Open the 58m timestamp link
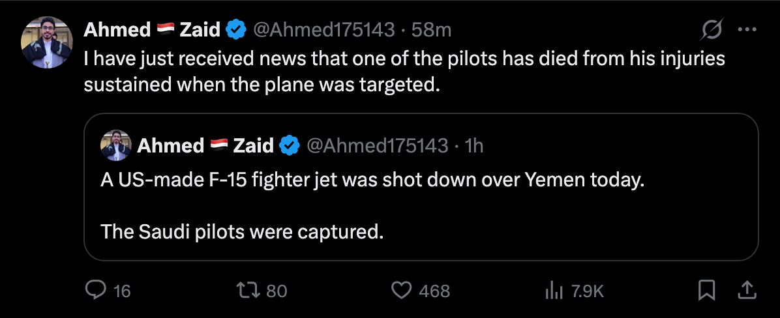This screenshot has width=780, height=318. 431,31
